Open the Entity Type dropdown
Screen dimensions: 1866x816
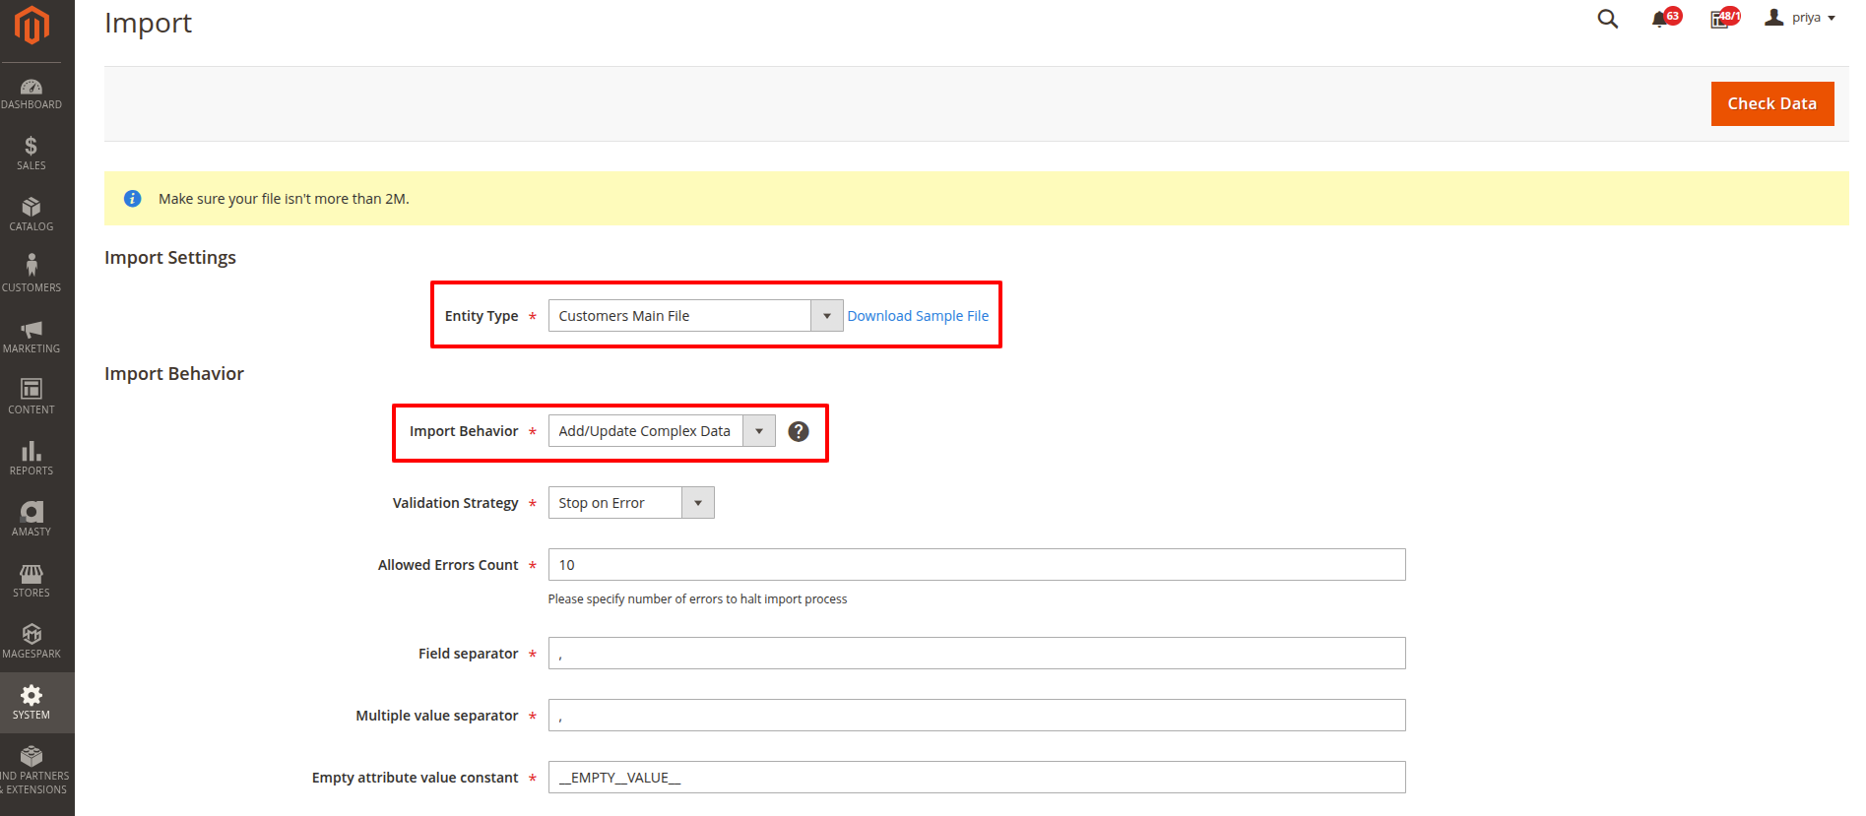[695, 316]
